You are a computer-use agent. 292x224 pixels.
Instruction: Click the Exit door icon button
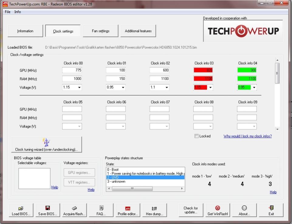tap(271, 210)
